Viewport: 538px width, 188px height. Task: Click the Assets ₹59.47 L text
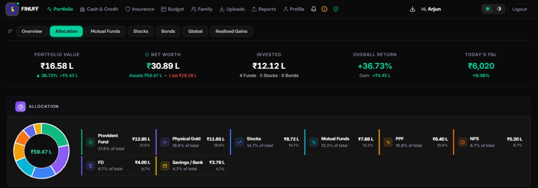[145, 76]
